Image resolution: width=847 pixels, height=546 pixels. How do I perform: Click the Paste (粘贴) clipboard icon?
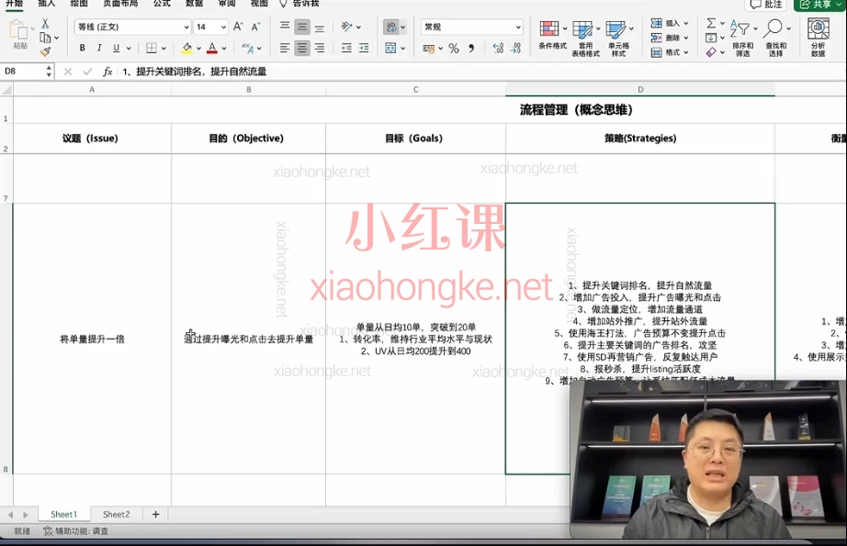click(x=17, y=31)
